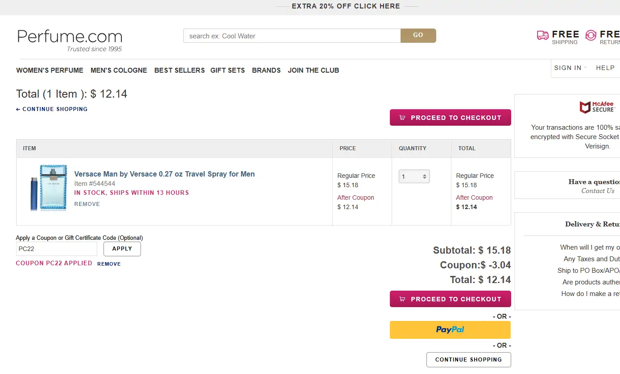Open the Versace Man product page
This screenshot has height=374, width=620.
point(164,174)
